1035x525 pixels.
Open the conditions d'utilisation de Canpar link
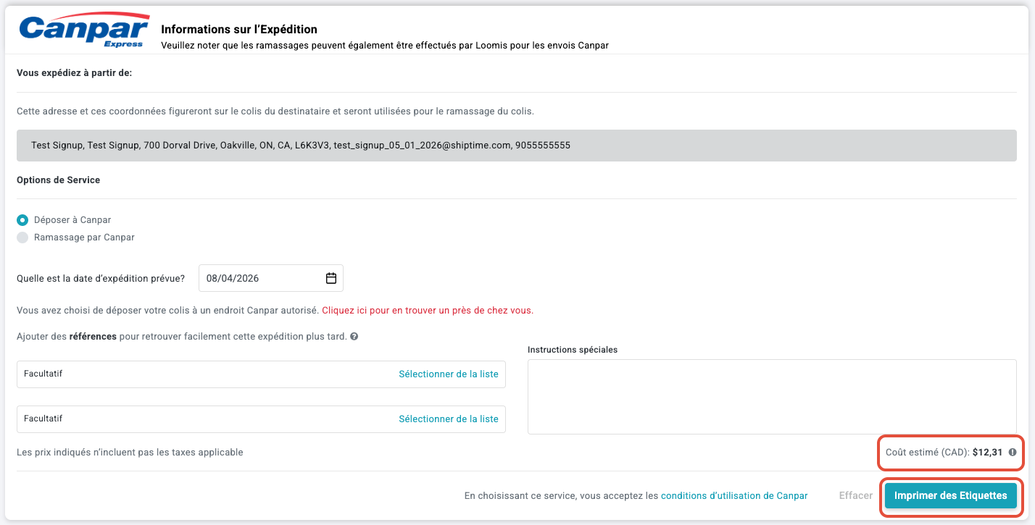pos(734,495)
